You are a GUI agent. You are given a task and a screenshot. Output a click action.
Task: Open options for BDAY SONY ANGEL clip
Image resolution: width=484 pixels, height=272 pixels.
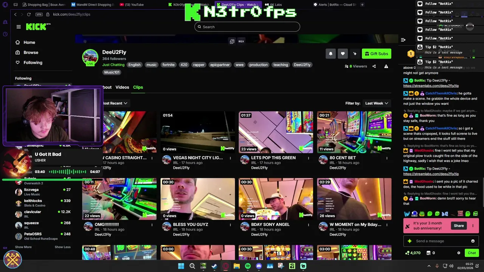click(309, 225)
